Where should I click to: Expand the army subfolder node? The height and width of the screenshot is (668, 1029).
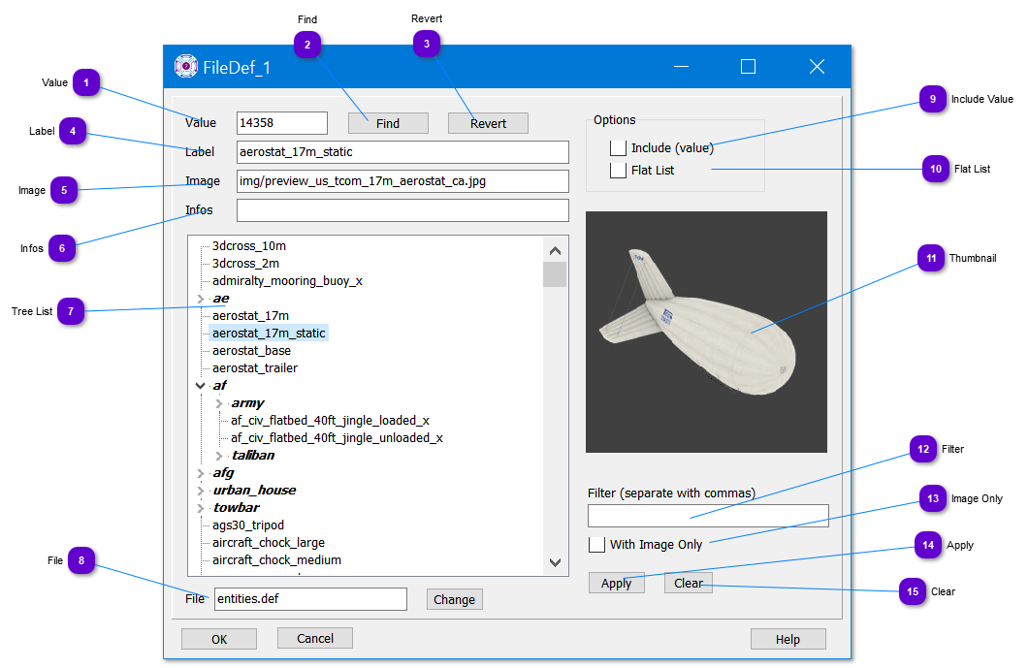coord(219,403)
